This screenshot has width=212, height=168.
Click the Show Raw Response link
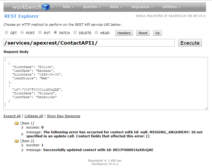coord(63,116)
